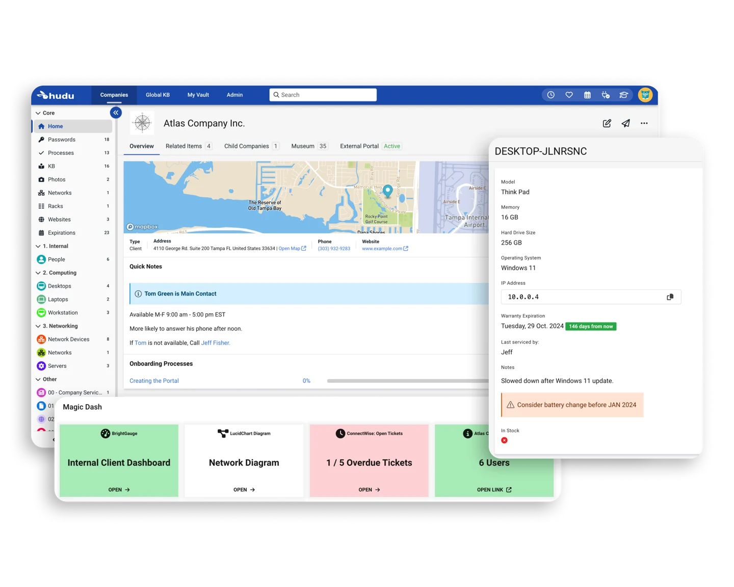Click the Tom Green is Main Contact note
Screen dimensions: 734x587
pyautogui.click(x=309, y=294)
